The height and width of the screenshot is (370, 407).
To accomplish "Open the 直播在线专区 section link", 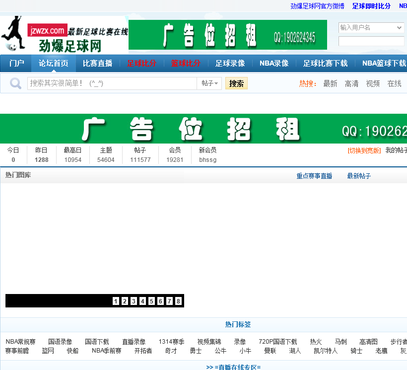I will coord(233,367).
